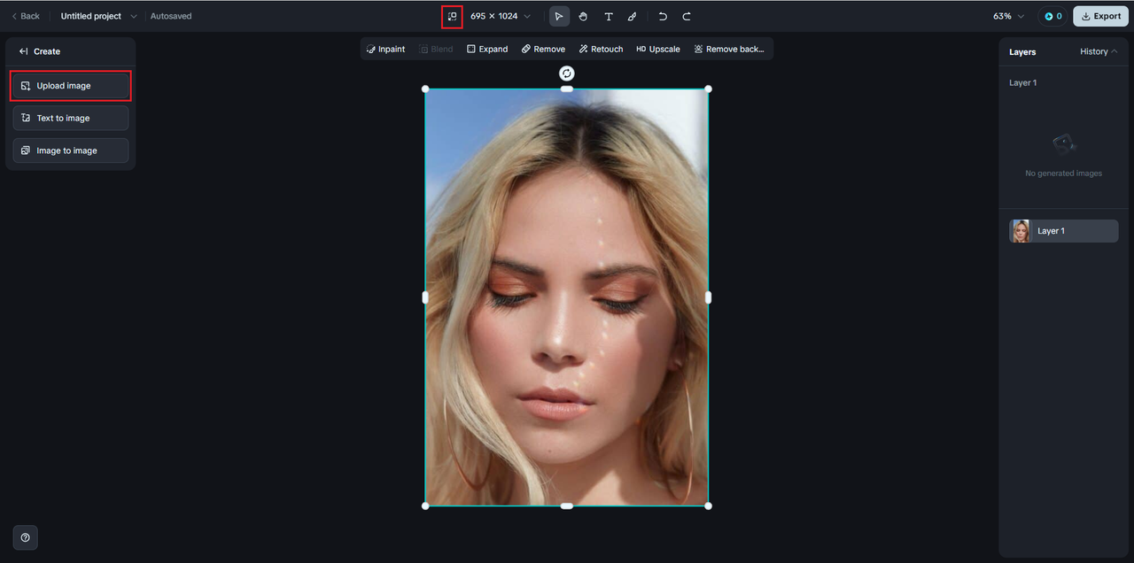Open the HD Upscale tool
1134x563 pixels.
(658, 49)
